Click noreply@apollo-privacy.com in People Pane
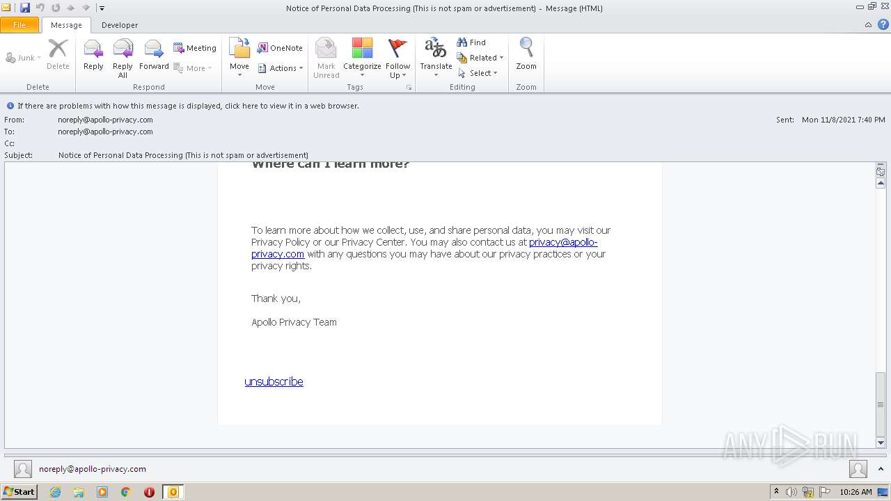The height and width of the screenshot is (501, 891). (93, 469)
